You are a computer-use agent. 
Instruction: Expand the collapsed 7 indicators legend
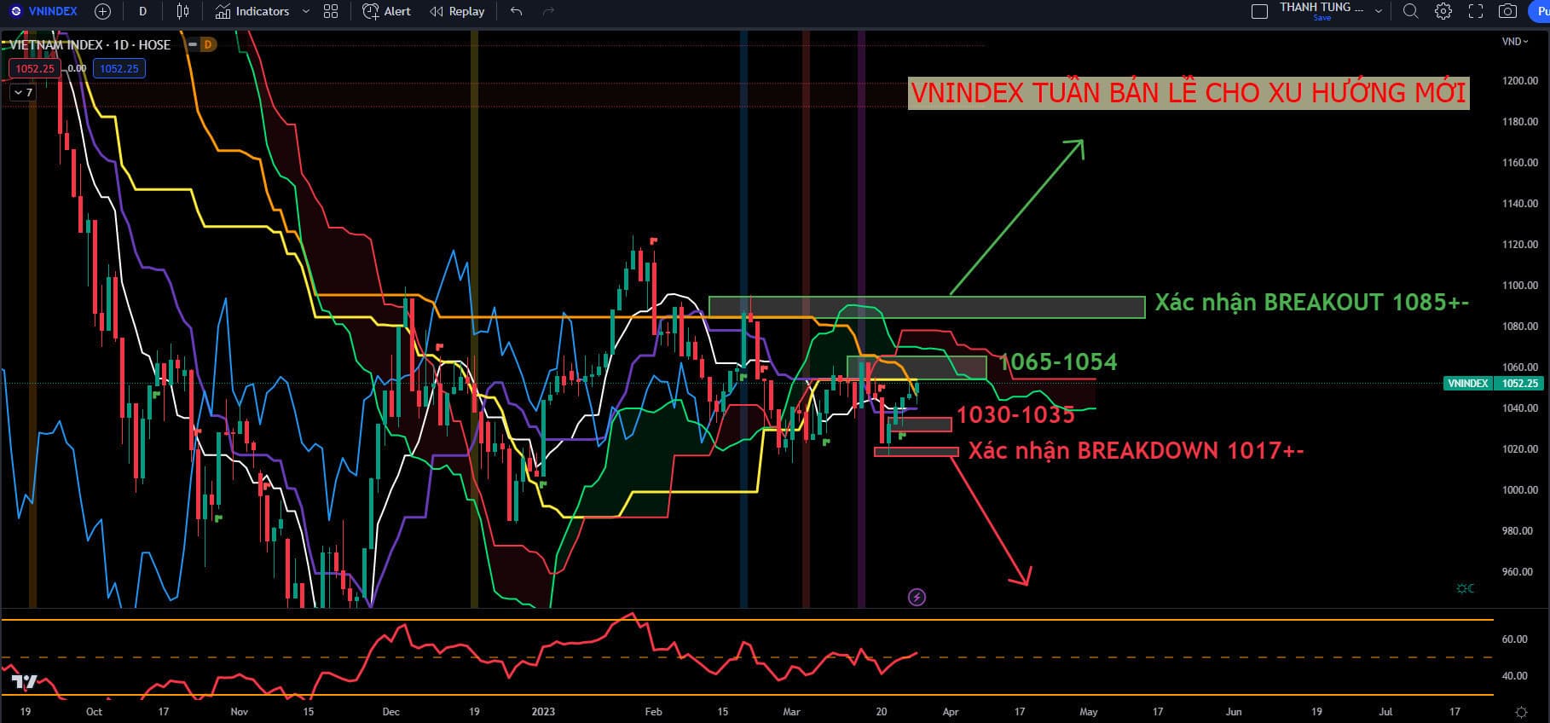23,93
